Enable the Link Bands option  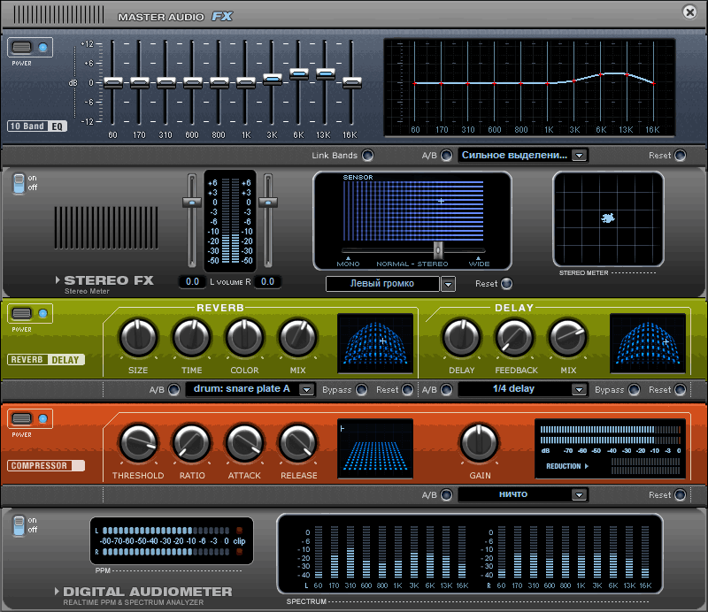[368, 156]
